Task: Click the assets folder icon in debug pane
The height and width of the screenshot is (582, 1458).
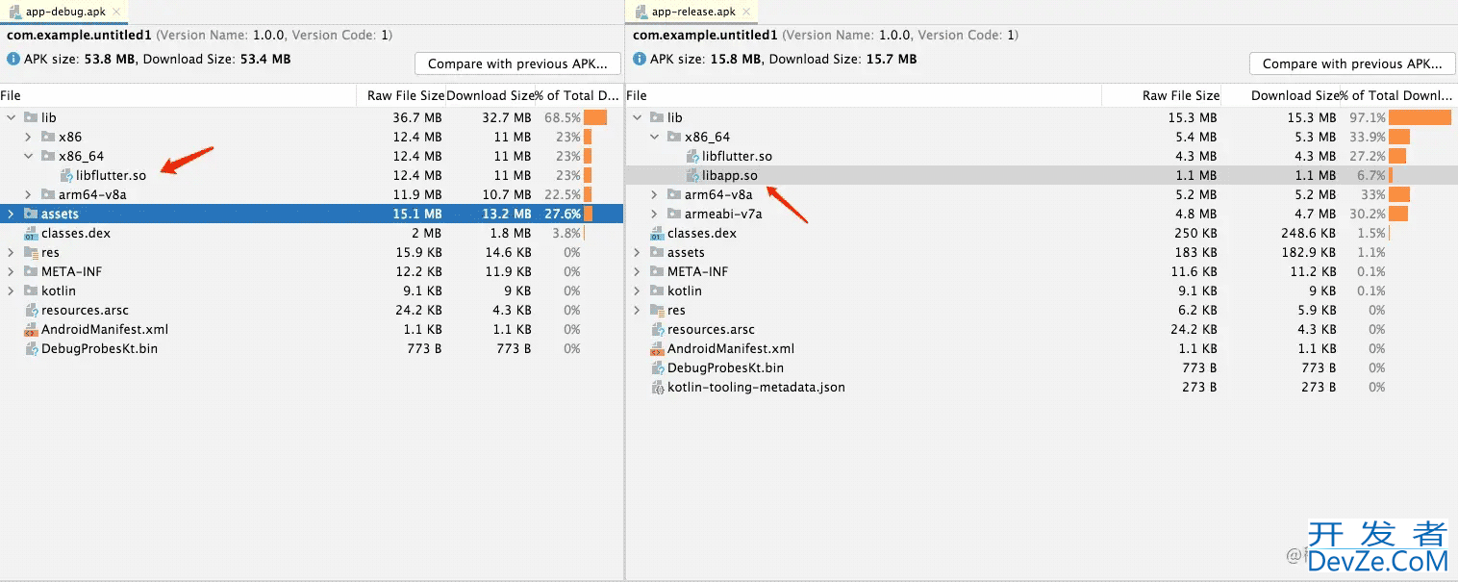Action: [31, 214]
